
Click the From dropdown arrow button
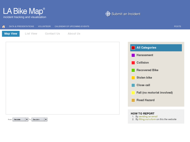[27, 120]
